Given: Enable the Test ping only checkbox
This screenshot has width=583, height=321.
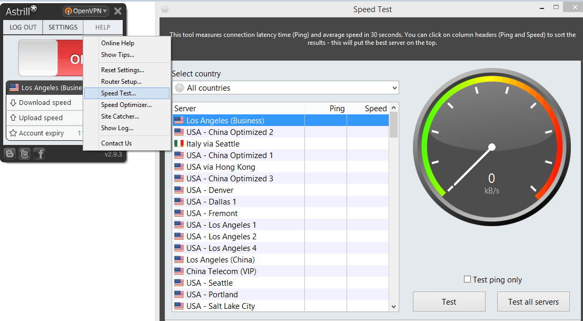Looking at the screenshot, I should 467,279.
